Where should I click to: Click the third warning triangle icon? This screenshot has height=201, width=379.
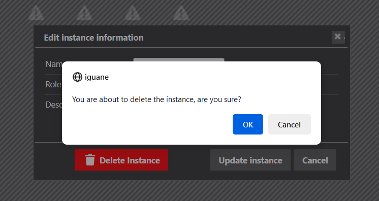[133, 13]
